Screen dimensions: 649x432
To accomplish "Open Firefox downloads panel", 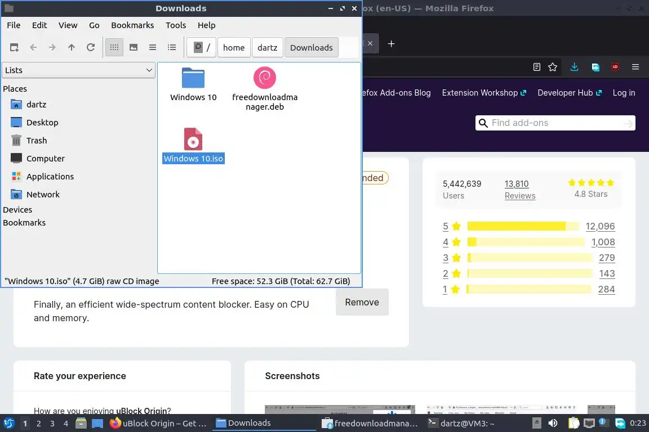I will point(575,67).
